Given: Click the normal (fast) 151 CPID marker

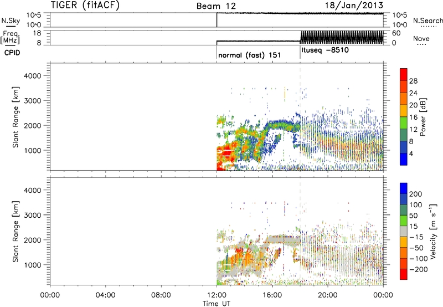Looking at the screenshot, I should coord(250,55).
